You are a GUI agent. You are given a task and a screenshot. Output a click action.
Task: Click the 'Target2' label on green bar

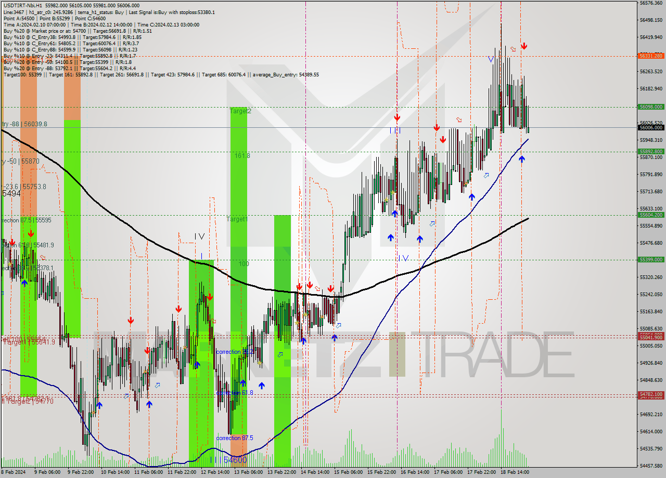tap(240, 111)
